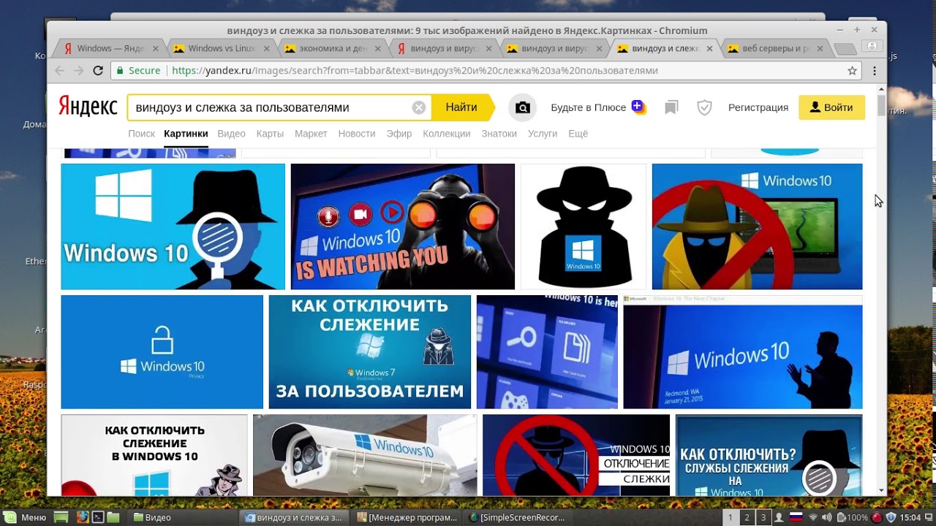Image resolution: width=936 pixels, height=526 pixels.
Task: Open Yandex collections bookmark icon
Action: coord(671,107)
